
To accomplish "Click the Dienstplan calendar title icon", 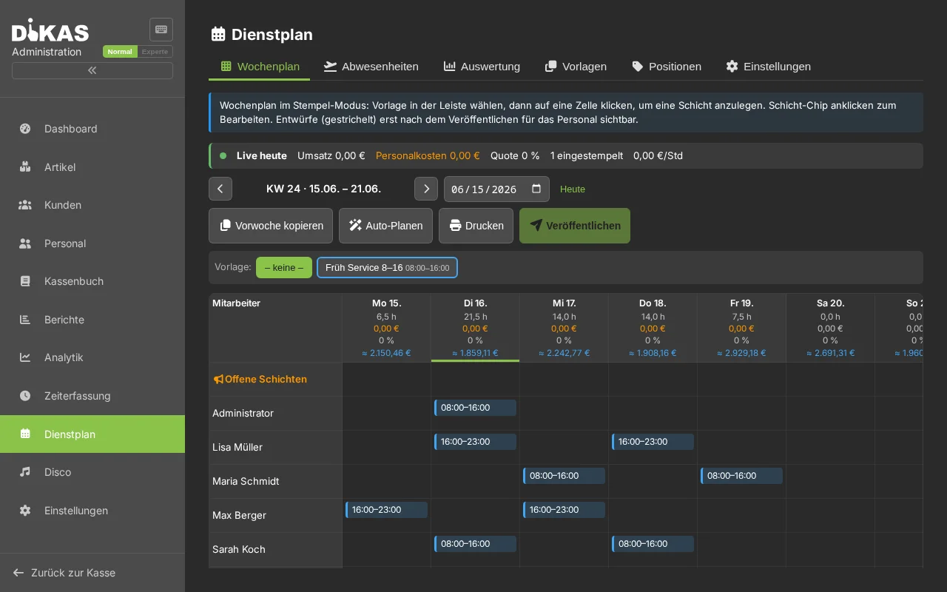I will click(x=218, y=34).
